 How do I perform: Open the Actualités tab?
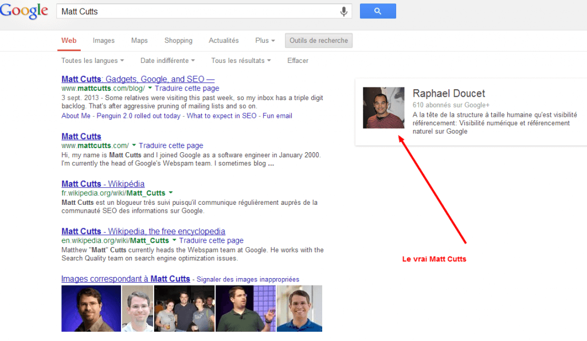click(224, 41)
